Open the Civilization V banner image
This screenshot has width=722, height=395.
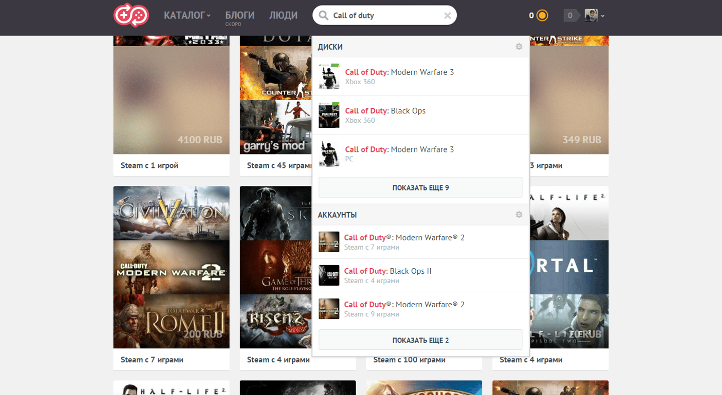(171, 213)
